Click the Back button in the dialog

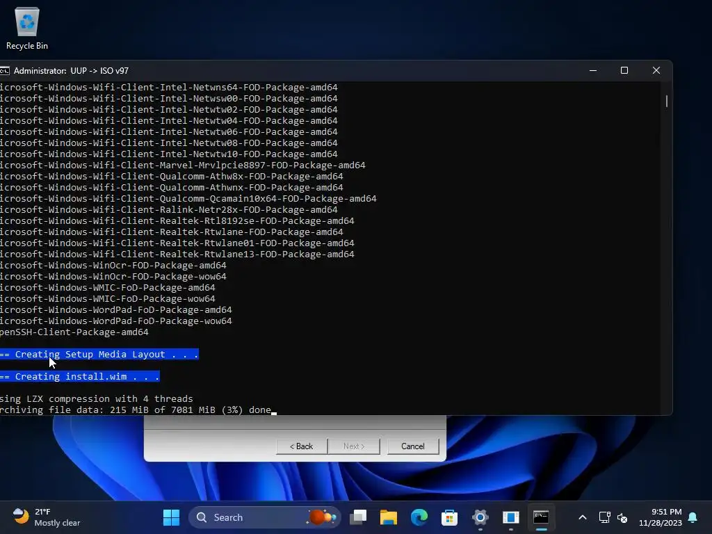pyautogui.click(x=302, y=446)
